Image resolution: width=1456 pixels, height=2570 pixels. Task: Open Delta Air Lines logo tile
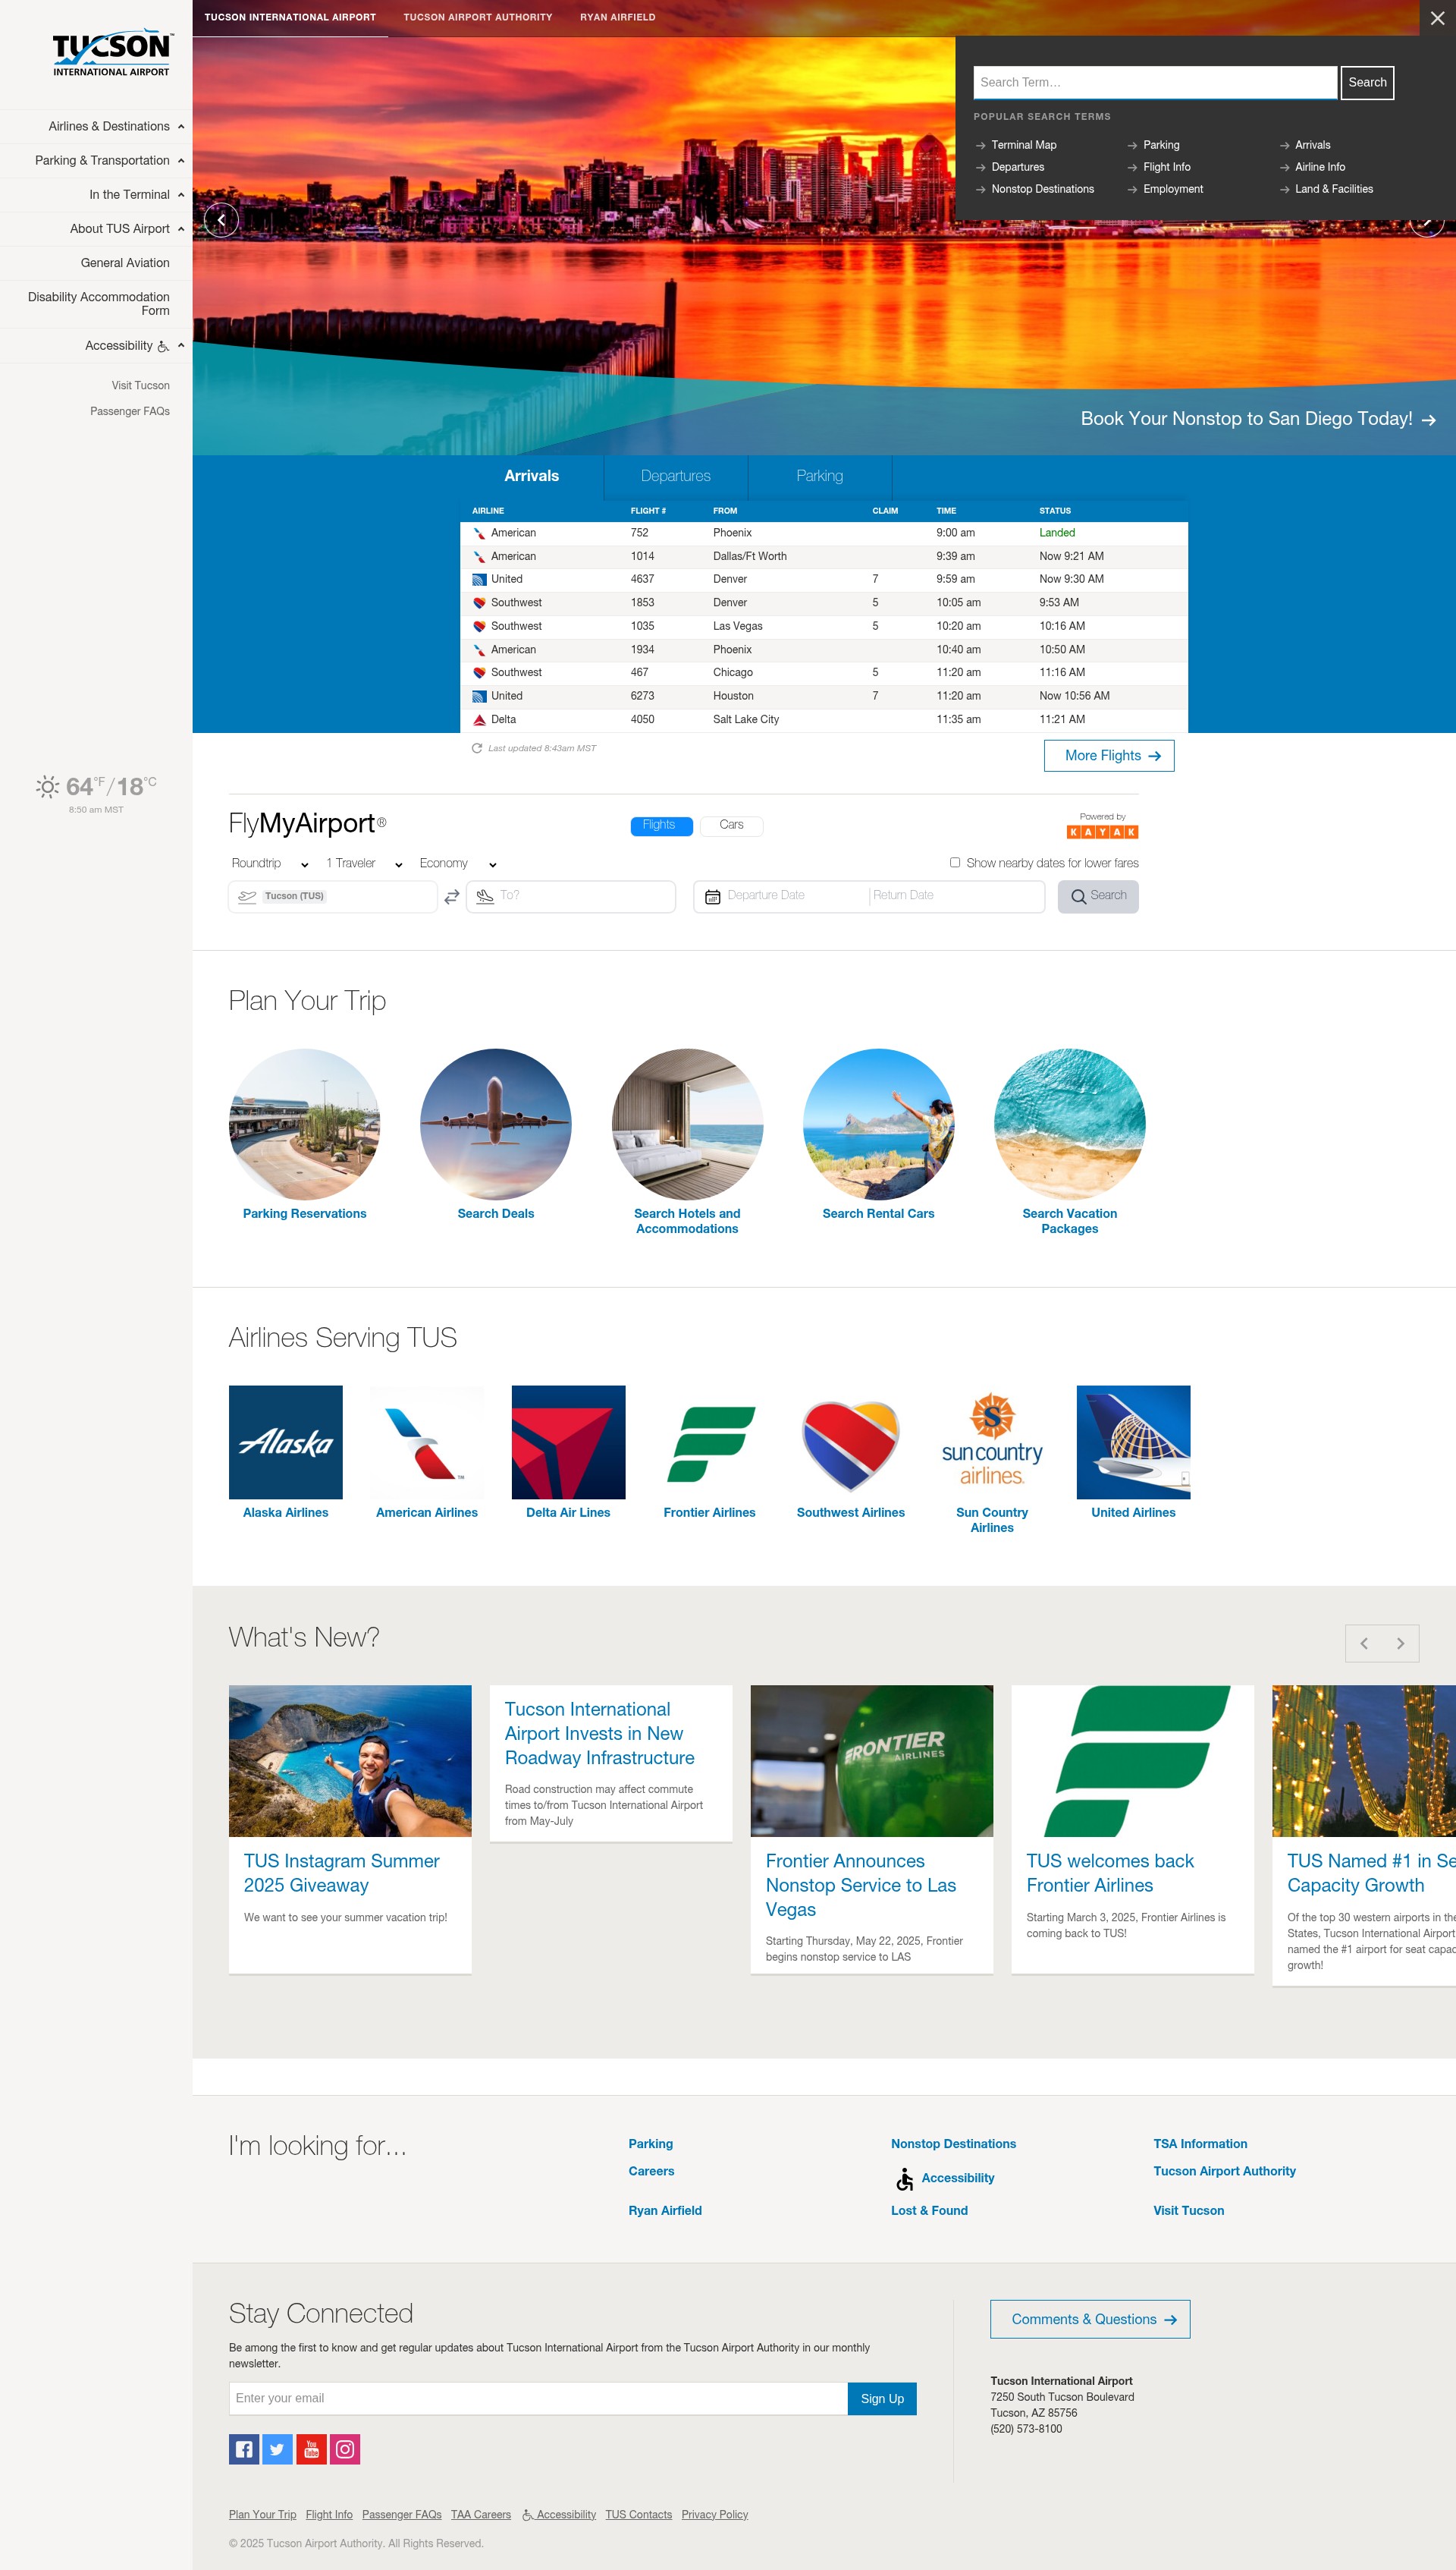568,1442
